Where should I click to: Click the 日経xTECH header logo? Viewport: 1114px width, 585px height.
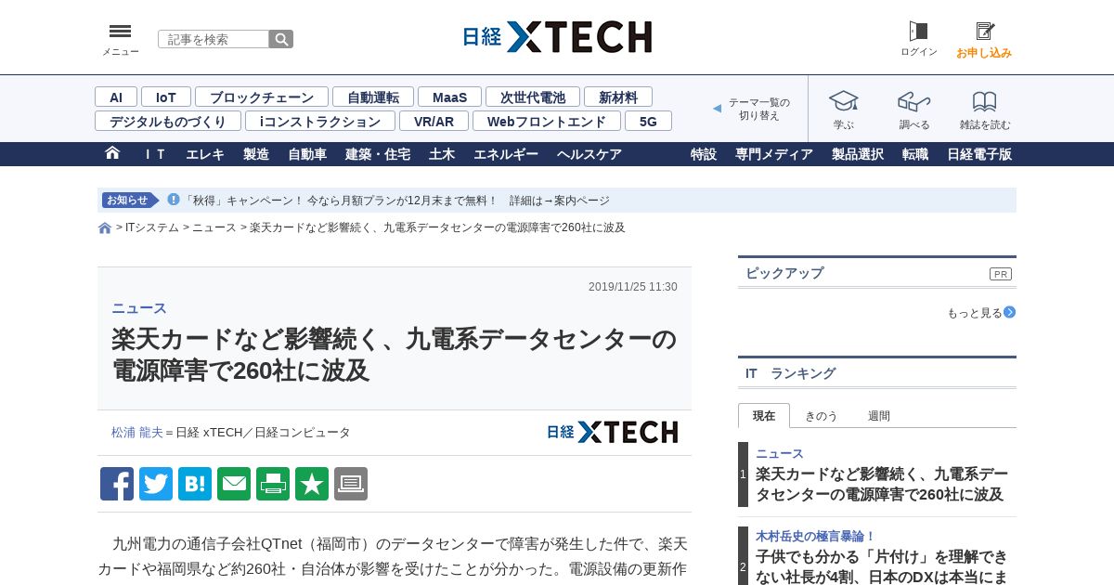tap(557, 37)
